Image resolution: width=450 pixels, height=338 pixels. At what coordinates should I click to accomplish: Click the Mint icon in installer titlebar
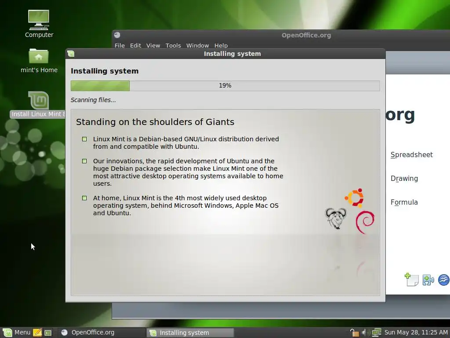coord(71,53)
